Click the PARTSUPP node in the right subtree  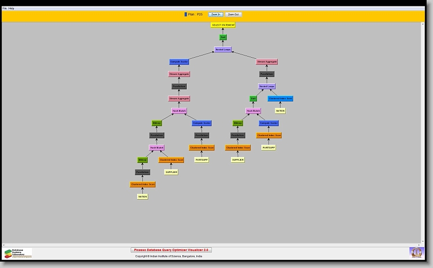pos(269,148)
